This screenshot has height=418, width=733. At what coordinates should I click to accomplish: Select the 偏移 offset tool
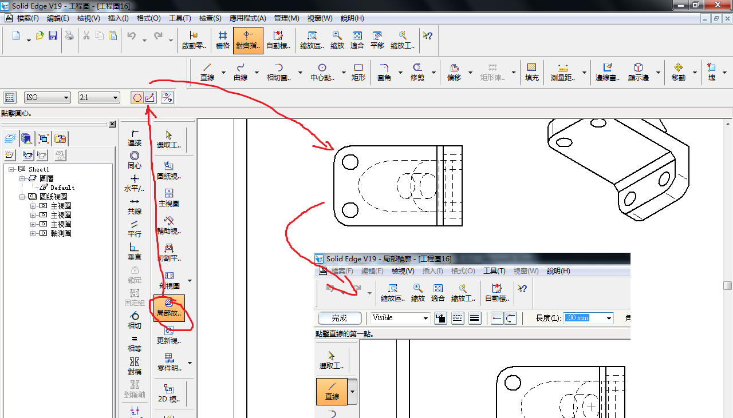454,72
